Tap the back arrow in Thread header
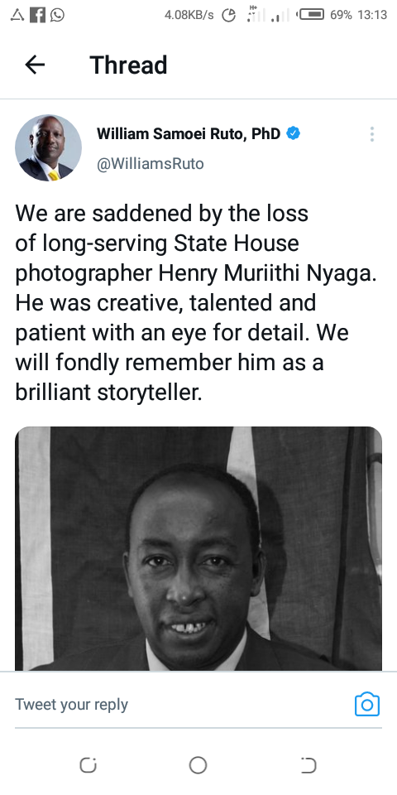 coord(35,65)
